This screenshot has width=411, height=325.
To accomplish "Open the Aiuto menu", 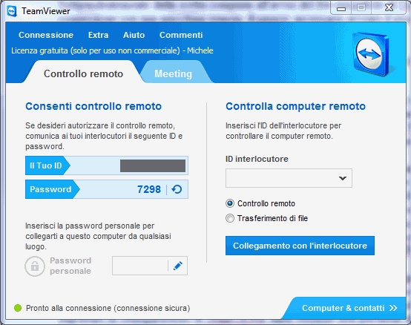I will (134, 35).
